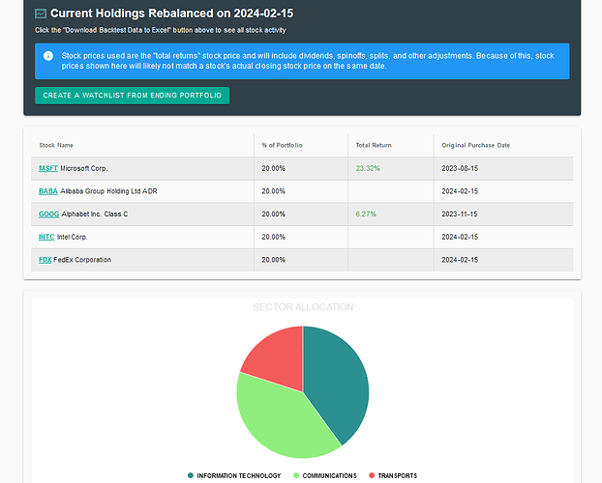This screenshot has height=483, width=602.
Task: Open the FDX ticker link
Action: 45,260
